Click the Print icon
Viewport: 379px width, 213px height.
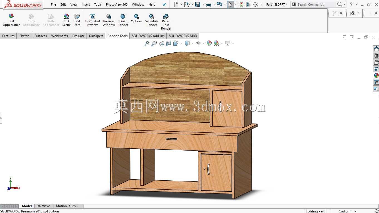209,4
